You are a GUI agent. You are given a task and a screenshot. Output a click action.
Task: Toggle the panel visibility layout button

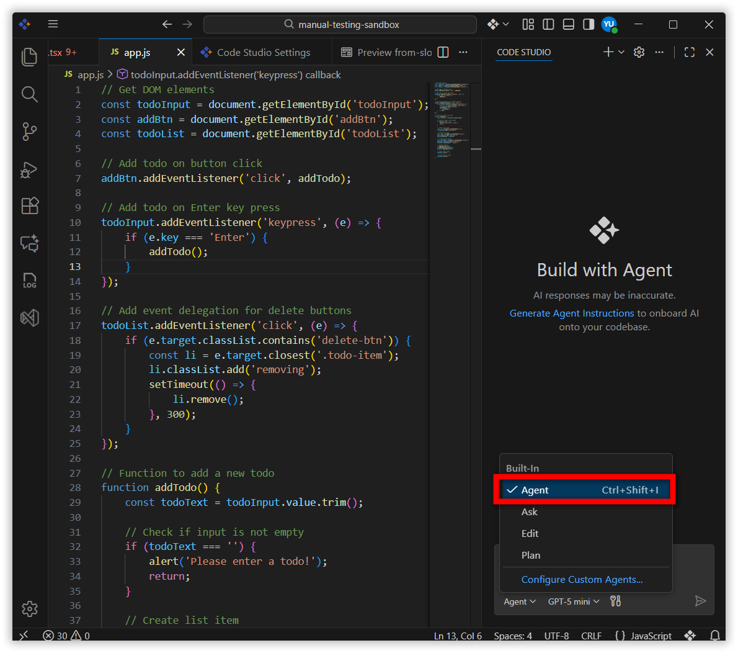(568, 24)
